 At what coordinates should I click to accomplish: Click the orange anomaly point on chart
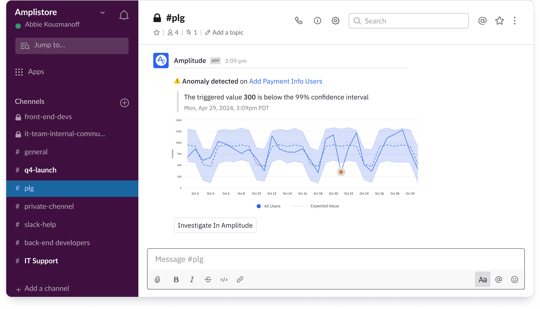pos(341,172)
